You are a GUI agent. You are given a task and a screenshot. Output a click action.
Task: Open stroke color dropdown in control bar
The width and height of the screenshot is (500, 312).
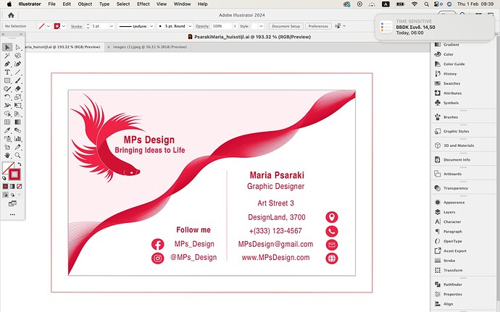pos(64,26)
